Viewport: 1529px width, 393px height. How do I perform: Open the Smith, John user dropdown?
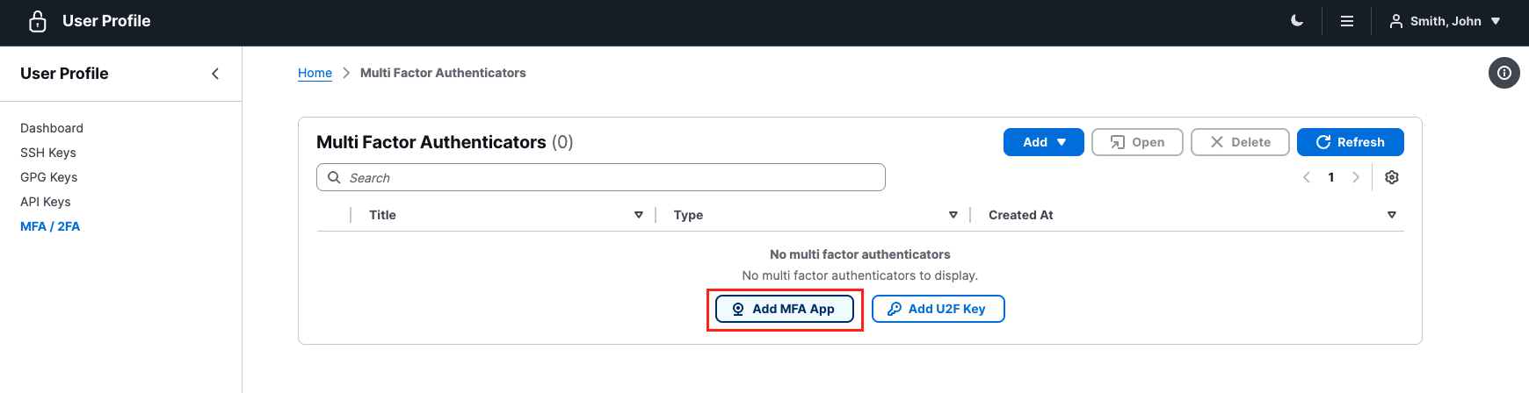point(1445,21)
